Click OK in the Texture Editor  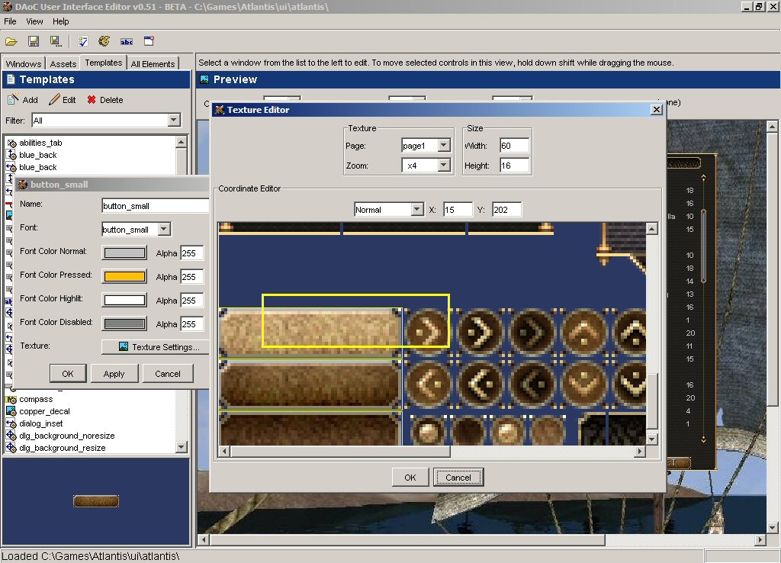(410, 478)
